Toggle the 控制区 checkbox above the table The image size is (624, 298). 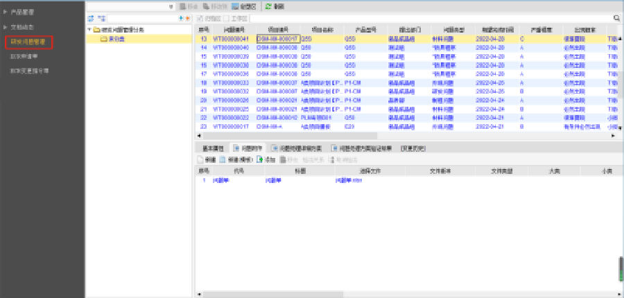(200, 17)
